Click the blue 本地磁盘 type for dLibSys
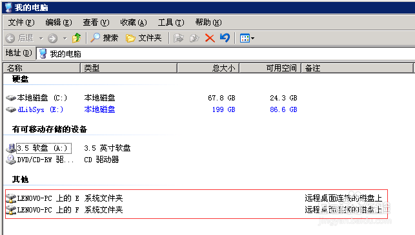Viewport: 415px width, 235px height. pos(99,109)
